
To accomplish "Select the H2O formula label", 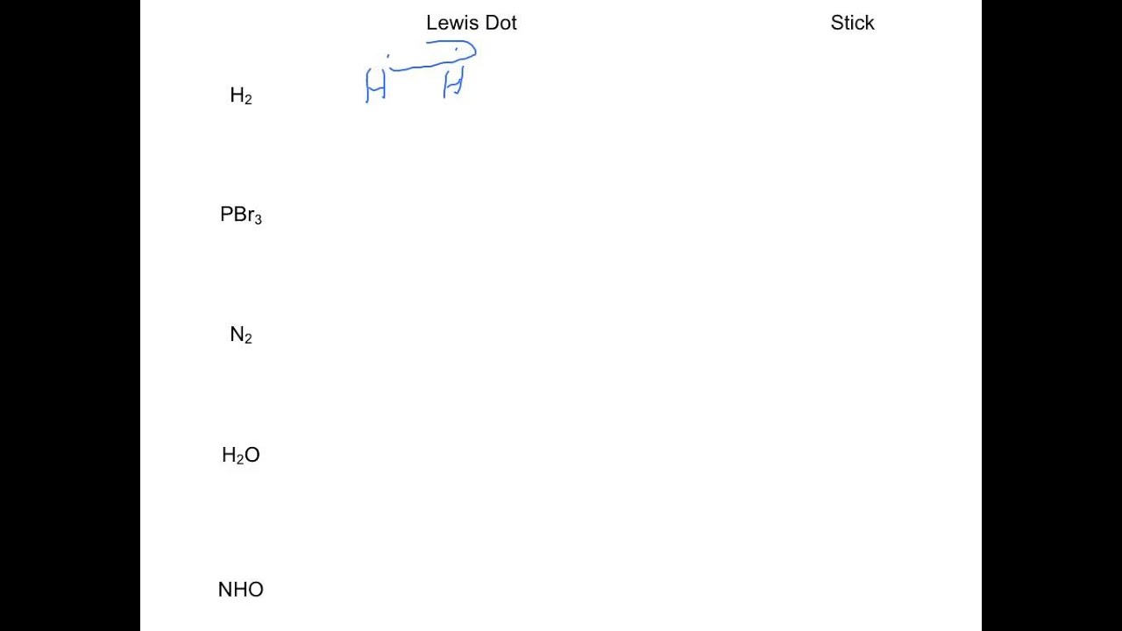I will click(x=240, y=455).
